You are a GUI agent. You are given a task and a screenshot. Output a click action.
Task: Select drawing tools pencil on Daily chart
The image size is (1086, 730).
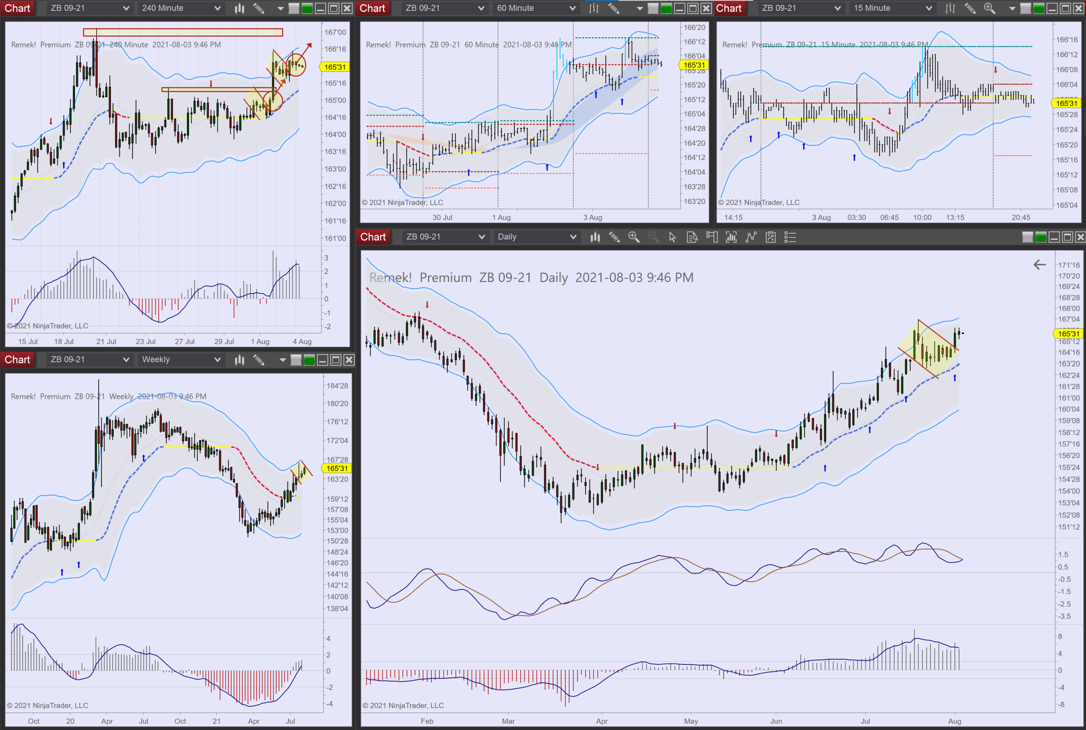614,238
